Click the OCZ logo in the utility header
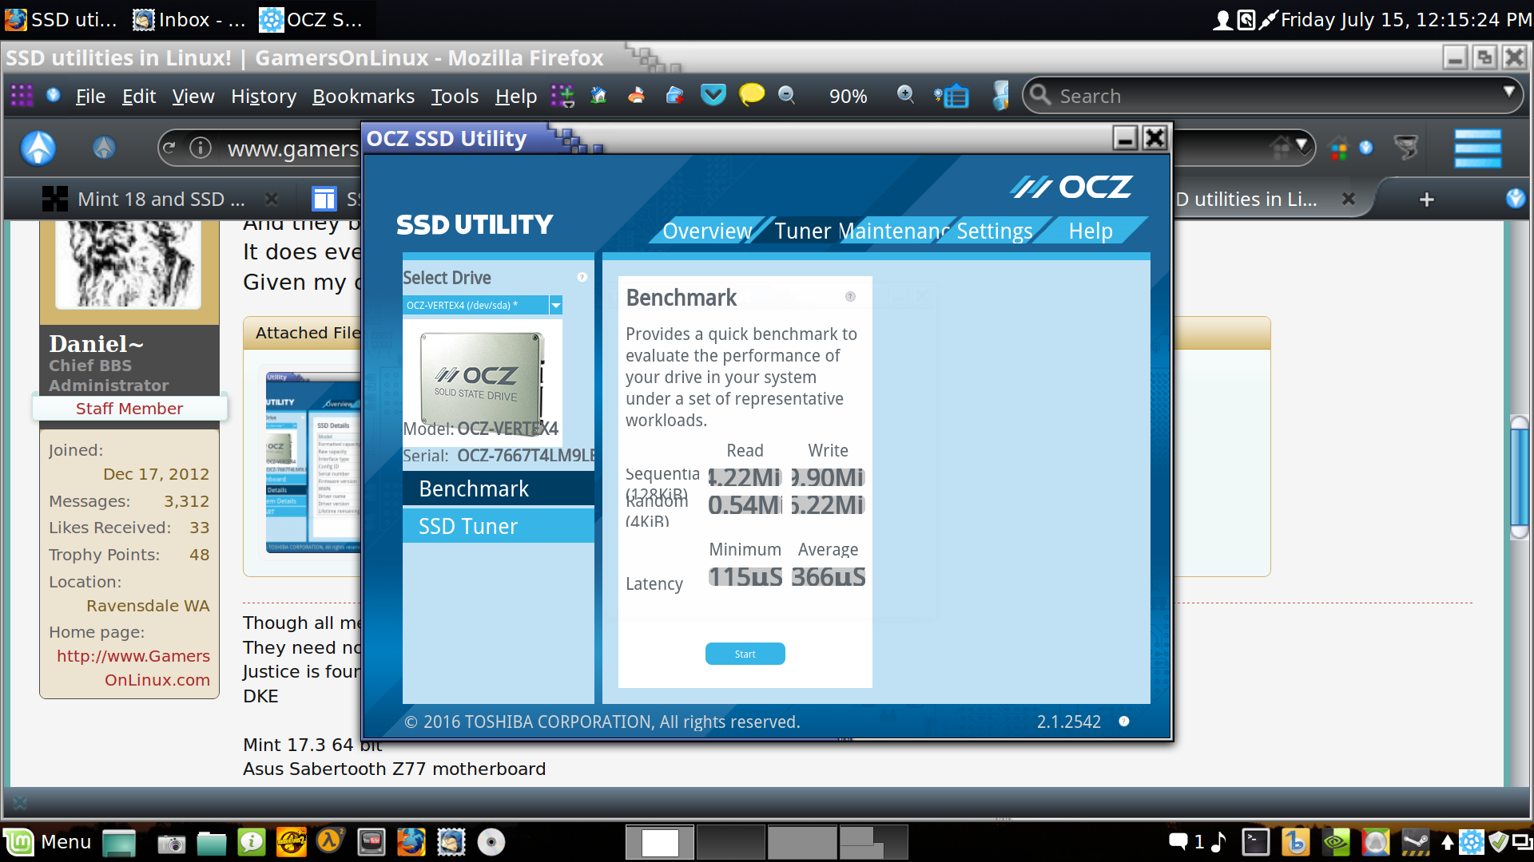 pos(1071,188)
